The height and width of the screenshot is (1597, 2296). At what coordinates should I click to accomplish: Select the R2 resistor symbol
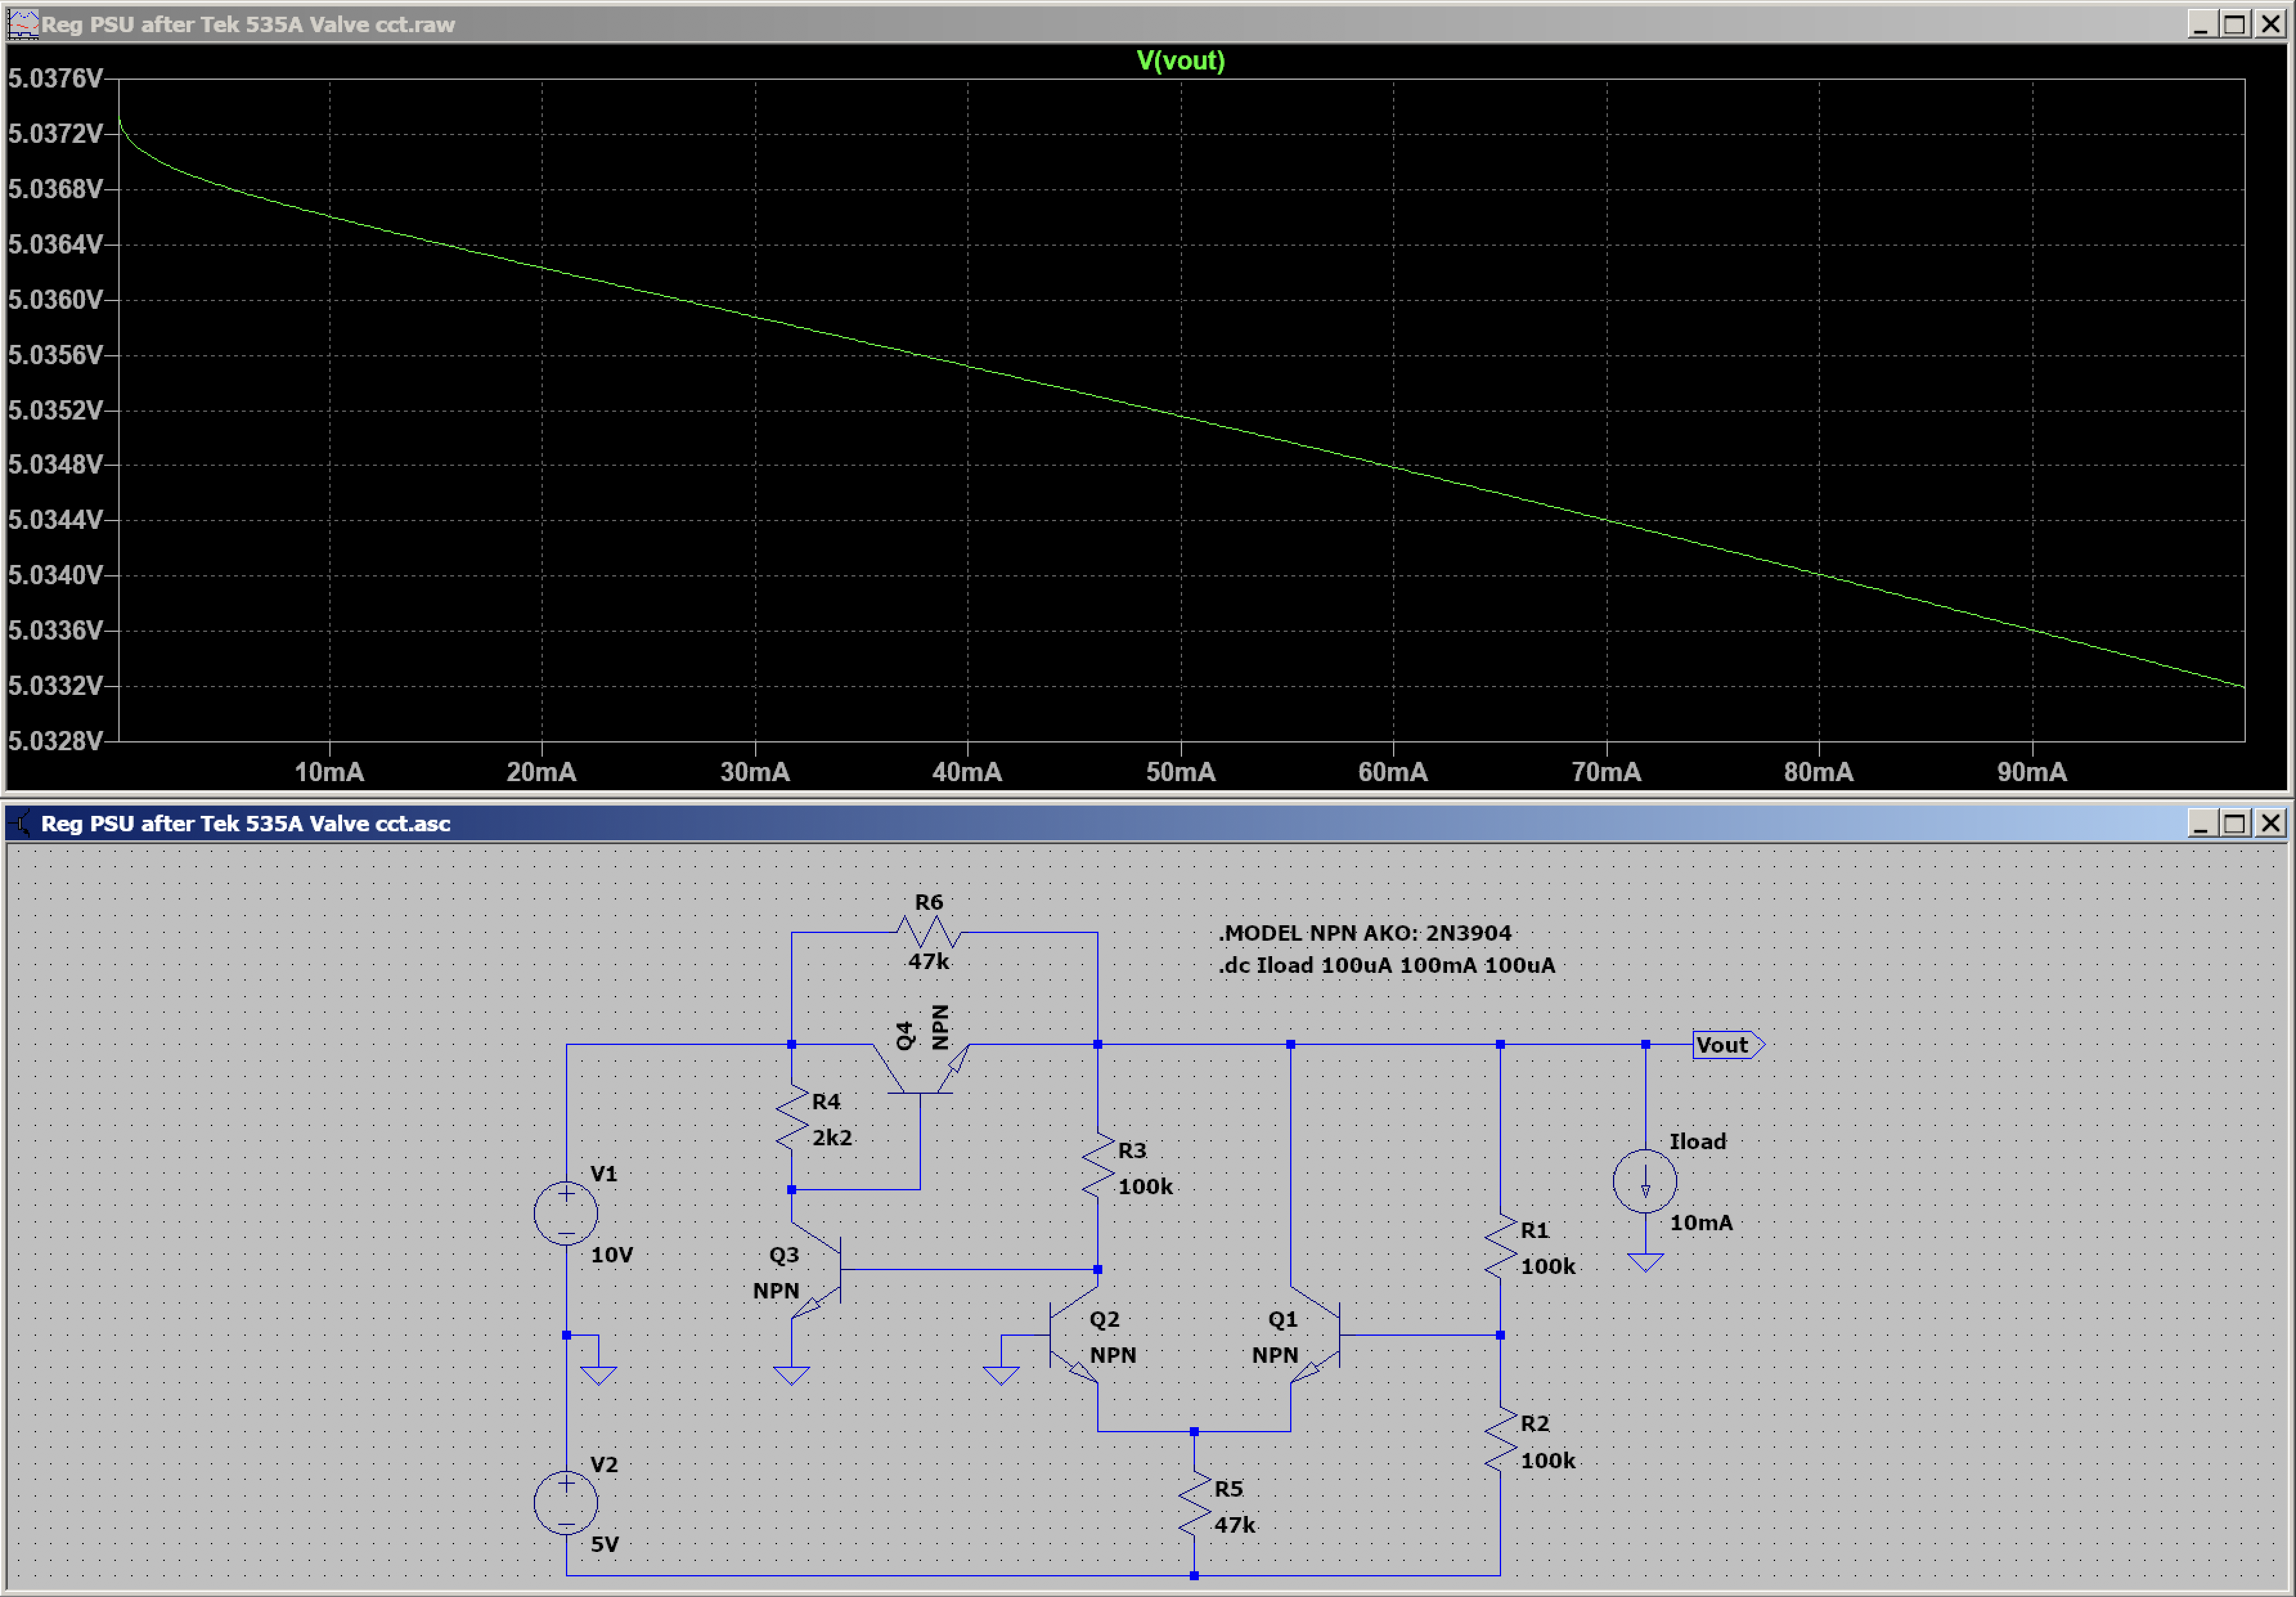(x=1500, y=1439)
